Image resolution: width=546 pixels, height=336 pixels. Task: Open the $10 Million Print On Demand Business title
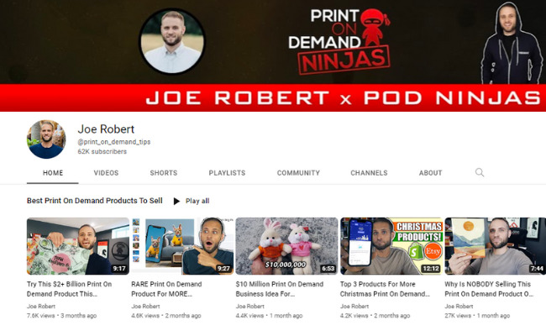point(280,289)
